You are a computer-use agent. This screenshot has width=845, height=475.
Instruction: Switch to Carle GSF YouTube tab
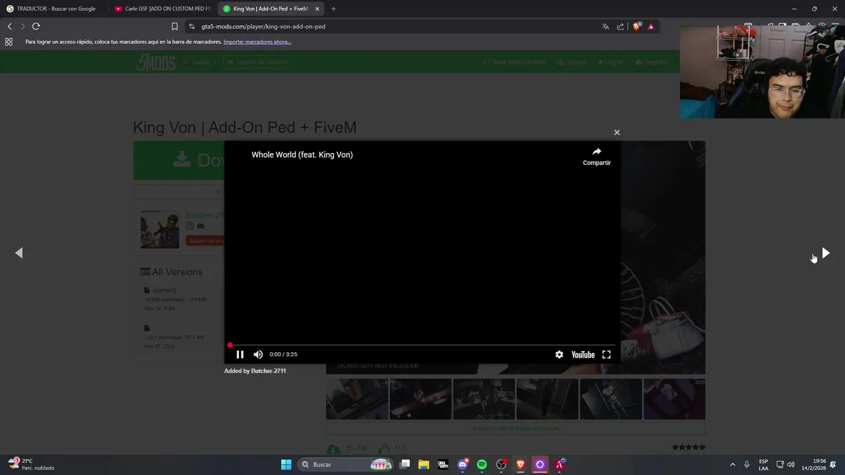[162, 9]
